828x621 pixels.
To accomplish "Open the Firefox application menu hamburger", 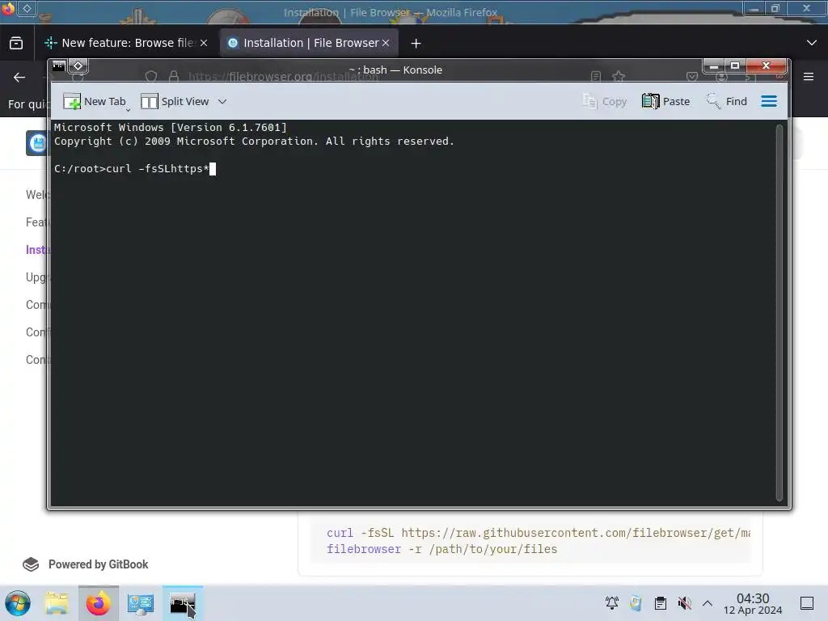I will pos(809,77).
